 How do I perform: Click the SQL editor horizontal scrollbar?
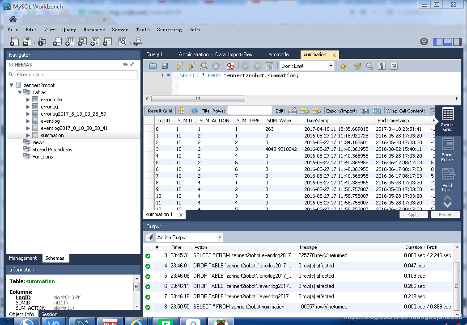(198, 99)
